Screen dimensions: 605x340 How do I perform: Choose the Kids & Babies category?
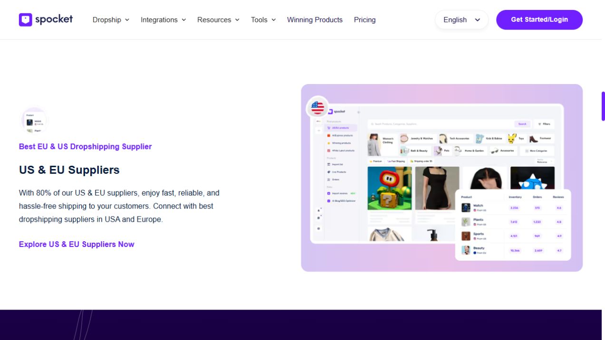click(490, 139)
